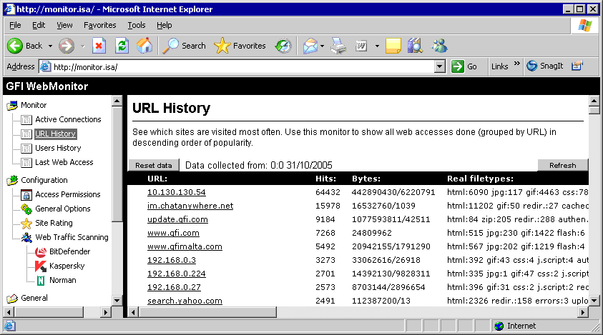Click the Go button
This screenshot has width=603, height=335.
[x=465, y=66]
